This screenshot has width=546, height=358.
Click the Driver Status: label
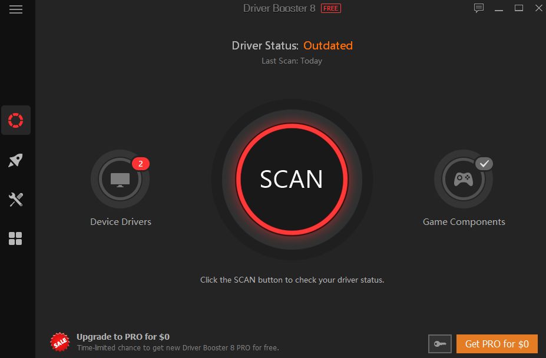point(265,45)
